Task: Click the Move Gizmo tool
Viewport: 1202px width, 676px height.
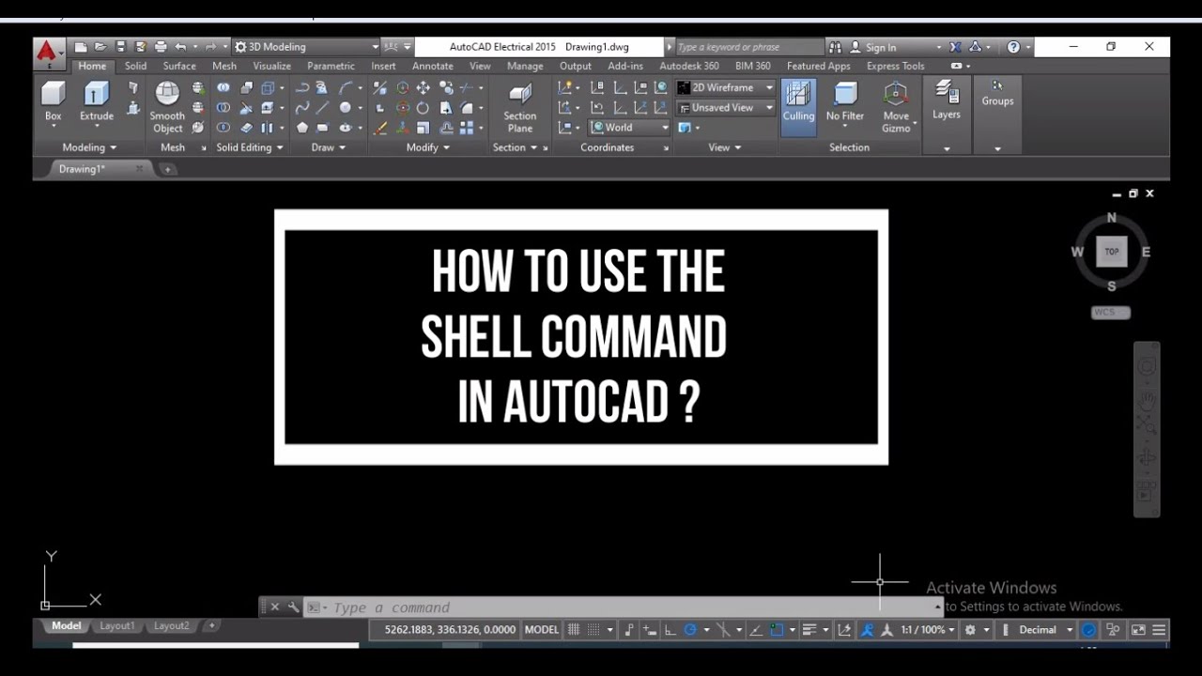Action: 896,107
